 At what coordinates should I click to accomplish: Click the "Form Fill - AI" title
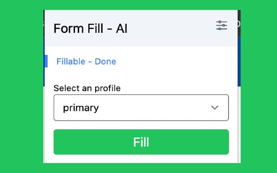pyautogui.click(x=90, y=28)
